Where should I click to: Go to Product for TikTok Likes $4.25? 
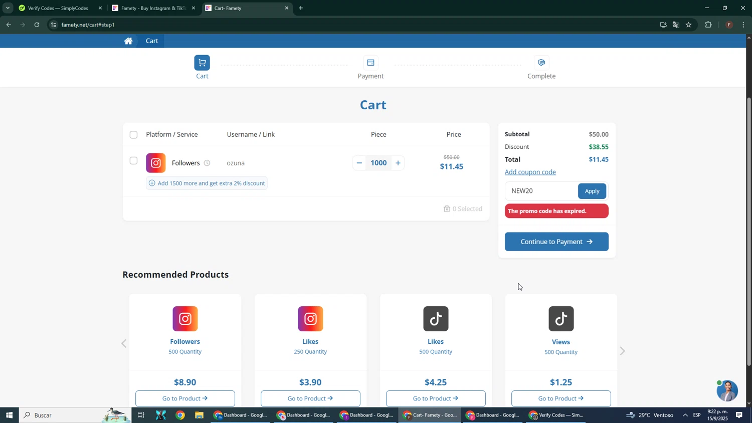[436, 398]
